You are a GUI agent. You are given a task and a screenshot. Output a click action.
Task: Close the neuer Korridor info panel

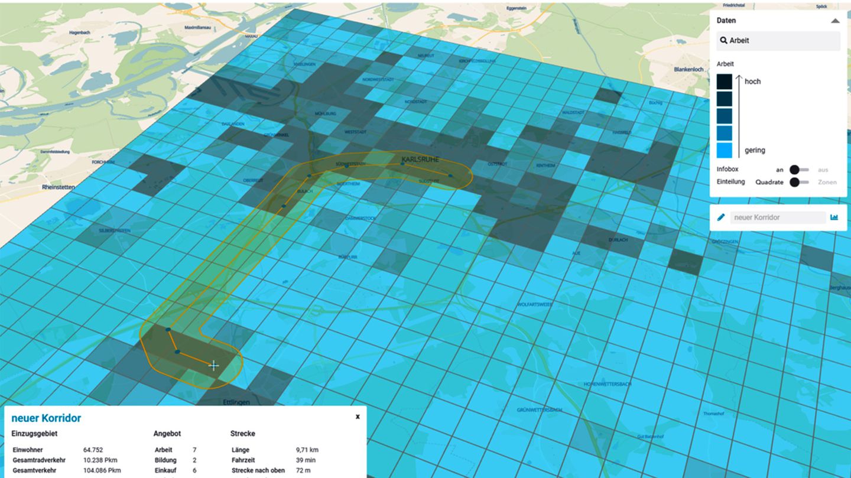[358, 417]
